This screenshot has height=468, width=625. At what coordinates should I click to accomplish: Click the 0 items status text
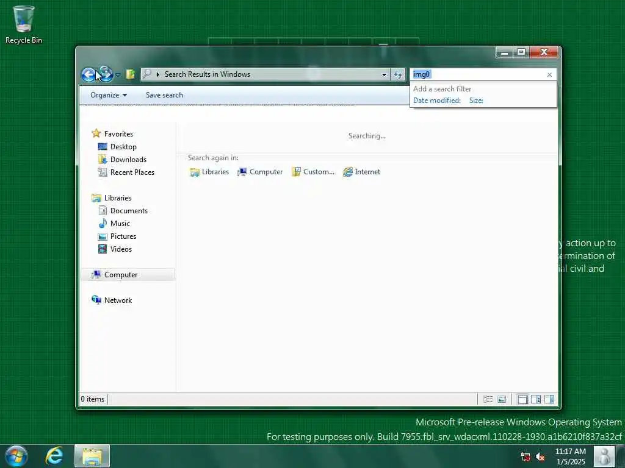coord(93,399)
